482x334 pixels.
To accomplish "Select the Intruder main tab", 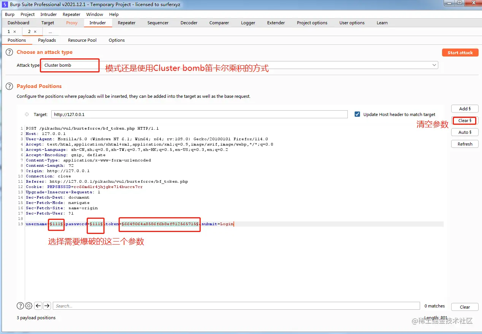I will (x=98, y=23).
